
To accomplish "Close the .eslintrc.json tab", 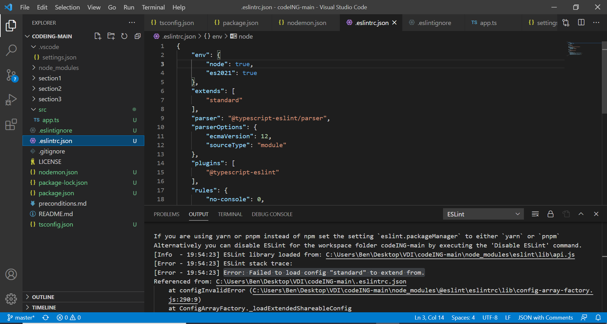I will click(394, 22).
